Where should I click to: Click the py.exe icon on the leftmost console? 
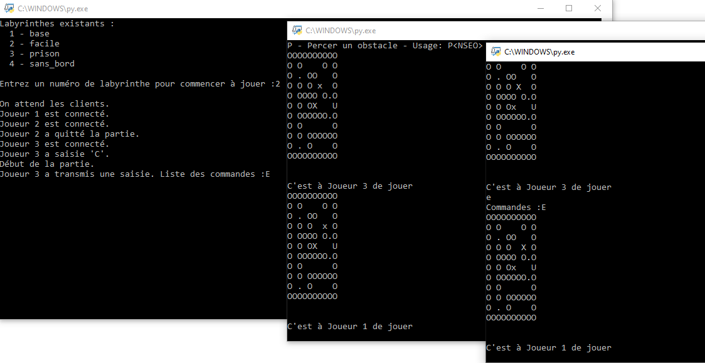click(x=11, y=9)
